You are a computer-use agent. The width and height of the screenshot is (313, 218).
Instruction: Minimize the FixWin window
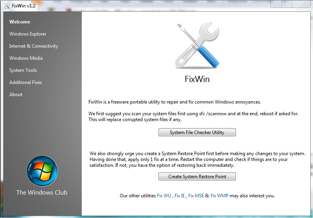click(276, 4)
